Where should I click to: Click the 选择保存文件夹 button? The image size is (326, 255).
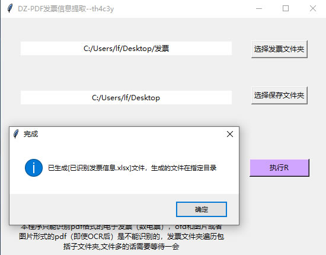(279, 95)
